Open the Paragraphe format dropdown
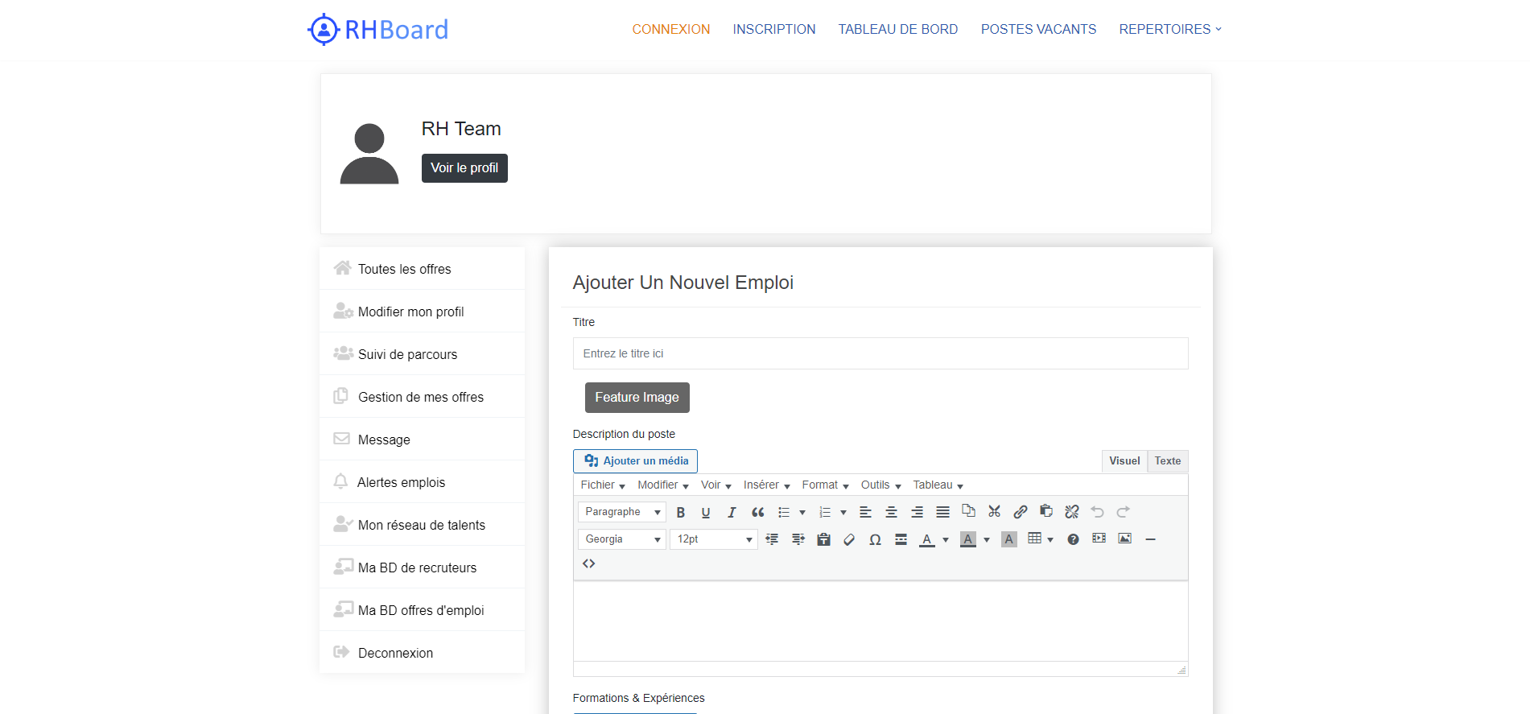Viewport: 1530px width, 714px height. (x=622, y=512)
